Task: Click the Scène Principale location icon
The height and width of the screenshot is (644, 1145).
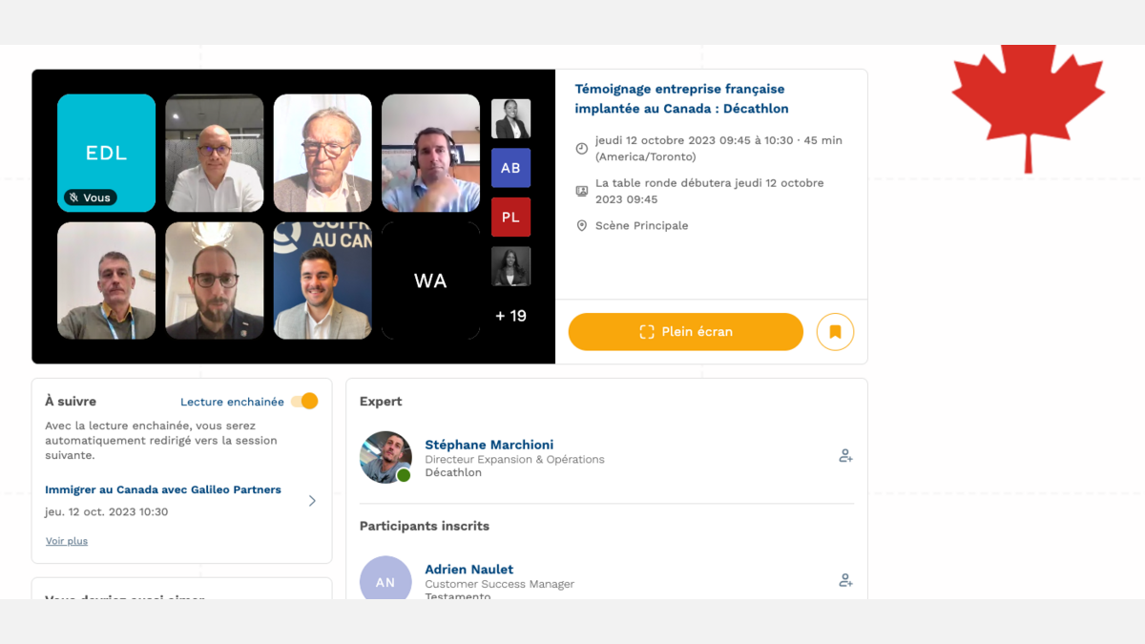Action: pyautogui.click(x=581, y=226)
